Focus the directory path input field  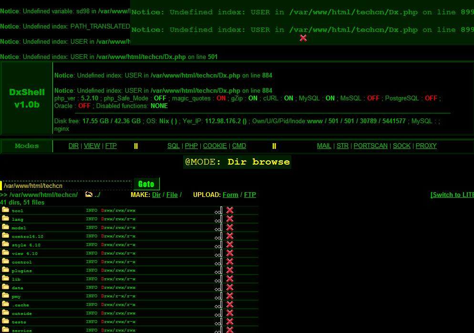tap(67, 186)
